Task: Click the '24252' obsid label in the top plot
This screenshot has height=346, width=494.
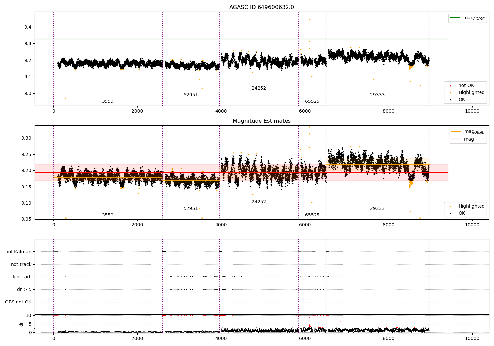Action: (259, 88)
